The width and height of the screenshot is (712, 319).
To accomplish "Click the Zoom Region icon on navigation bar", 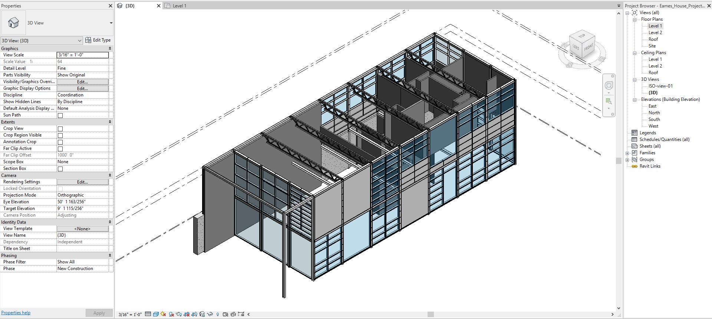I will tap(609, 101).
